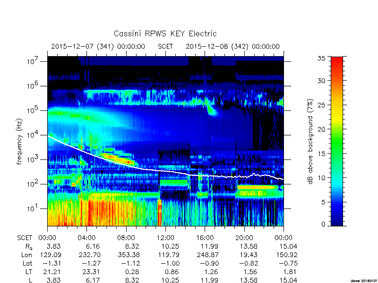Click the dB color scale bar

click(337, 141)
